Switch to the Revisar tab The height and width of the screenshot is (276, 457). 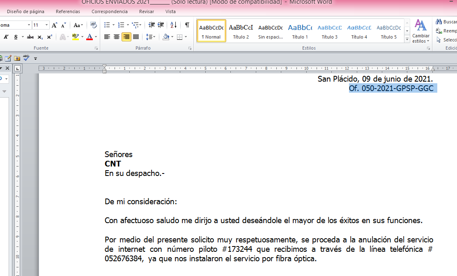pos(147,11)
